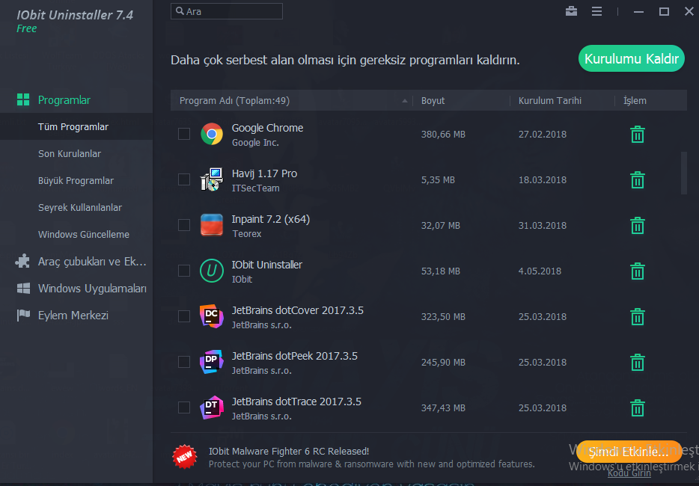
Task: Open the Programlar section
Action: point(64,99)
